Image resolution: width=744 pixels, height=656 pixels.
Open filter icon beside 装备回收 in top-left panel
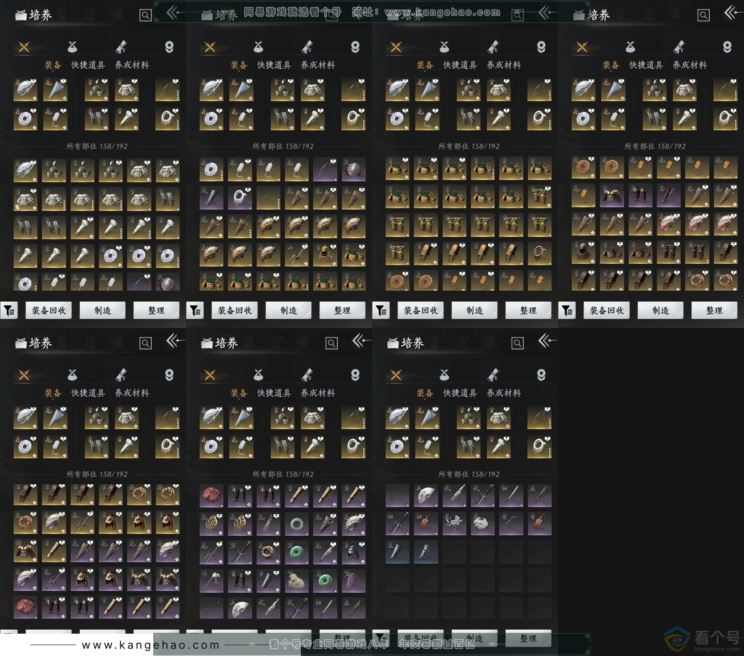click(x=9, y=311)
